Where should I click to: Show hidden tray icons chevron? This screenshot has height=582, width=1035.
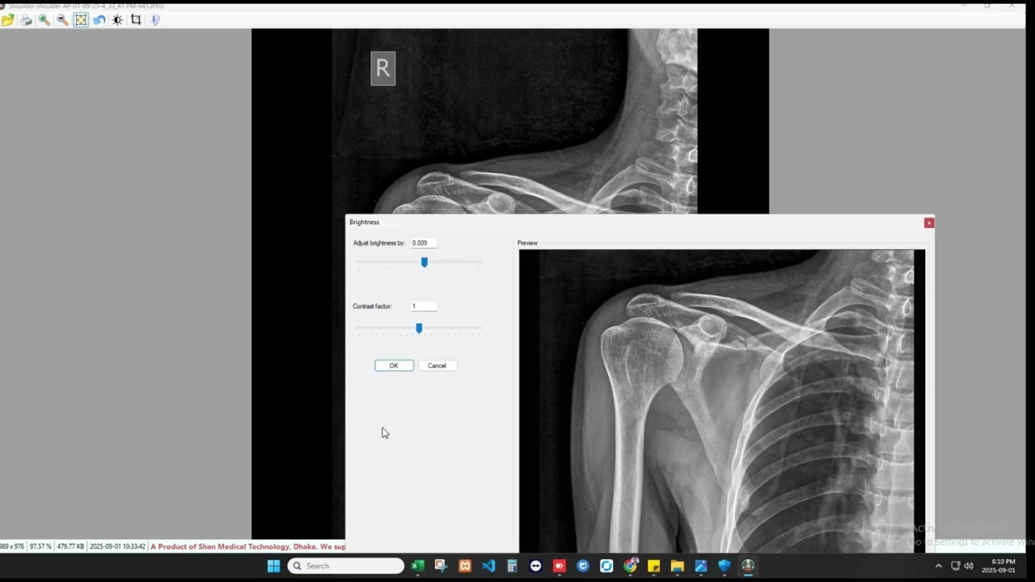point(938,566)
